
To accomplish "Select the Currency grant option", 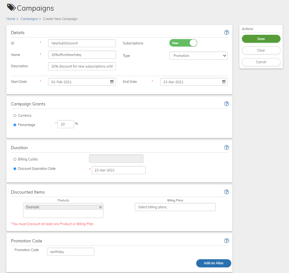I will pyautogui.click(x=15, y=116).
